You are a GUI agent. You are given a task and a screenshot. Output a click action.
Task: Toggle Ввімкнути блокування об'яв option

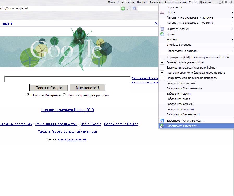(x=196, y=62)
